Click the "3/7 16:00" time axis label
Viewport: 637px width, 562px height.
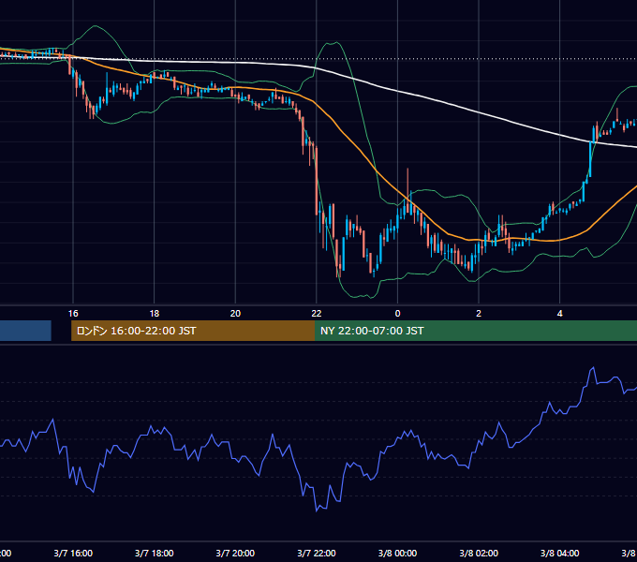73,553
